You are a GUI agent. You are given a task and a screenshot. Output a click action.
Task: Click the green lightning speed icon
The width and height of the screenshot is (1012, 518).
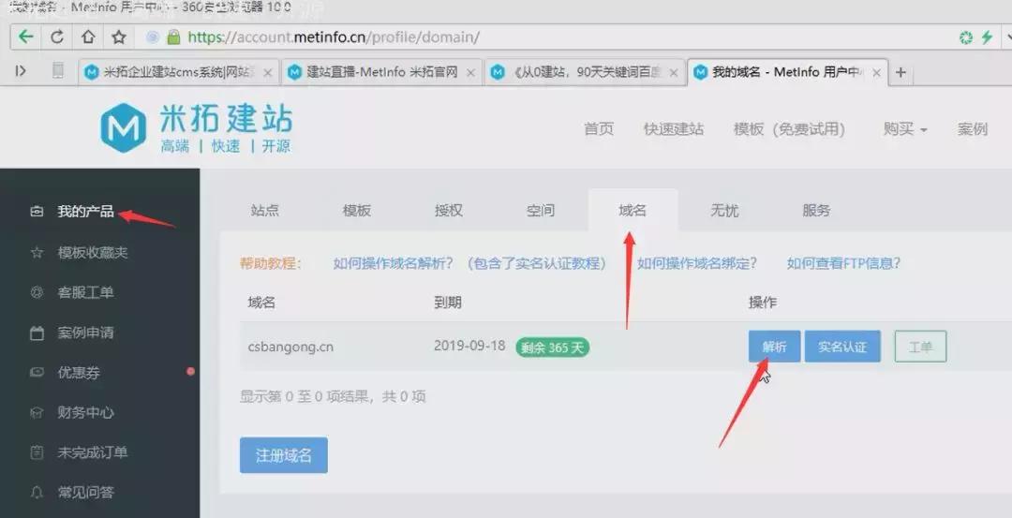(987, 37)
